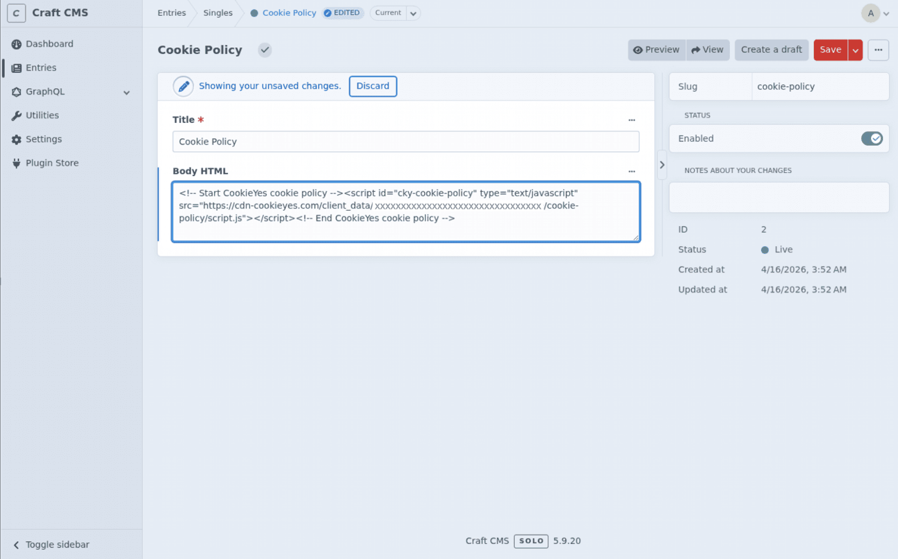Navigate to Entries breadcrumb

click(171, 13)
